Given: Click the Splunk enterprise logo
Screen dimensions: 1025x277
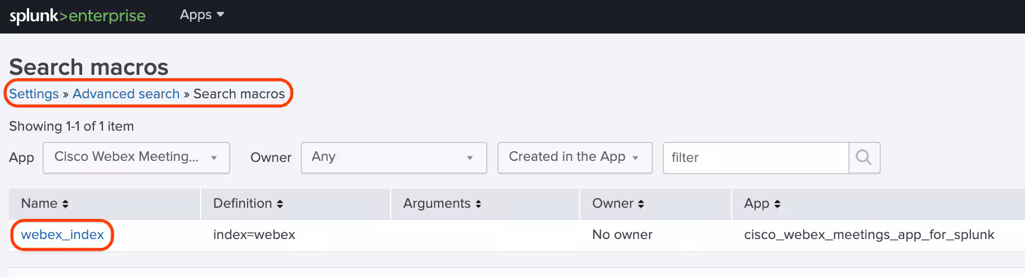Looking at the screenshot, I should (77, 16).
